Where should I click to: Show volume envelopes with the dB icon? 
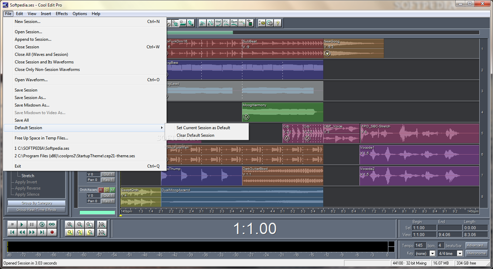coord(202,23)
